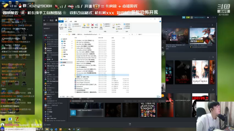This screenshot has height=131, width=234.
Task: Click the Copy to folder icon
Action: pyautogui.click(x=88, y=25)
